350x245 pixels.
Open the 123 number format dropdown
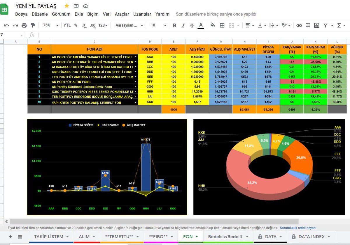103,25
